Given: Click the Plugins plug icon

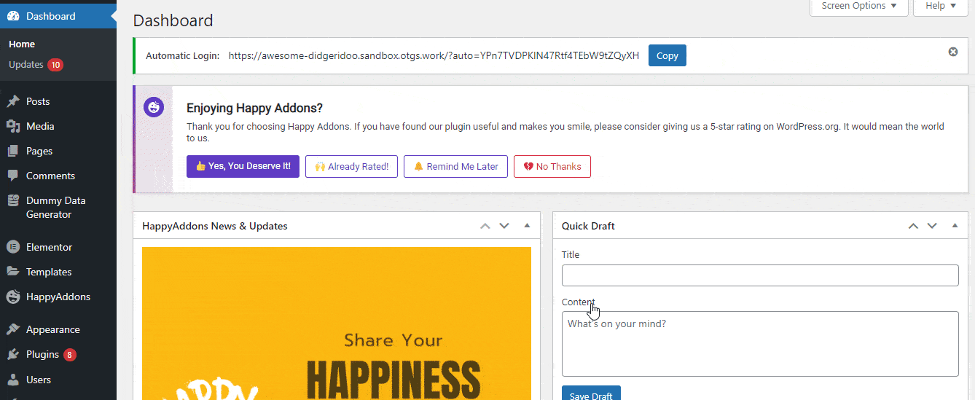Looking at the screenshot, I should pyautogui.click(x=13, y=354).
